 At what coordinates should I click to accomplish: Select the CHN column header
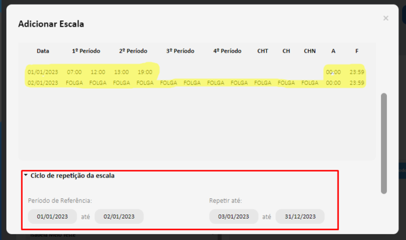[310, 51]
